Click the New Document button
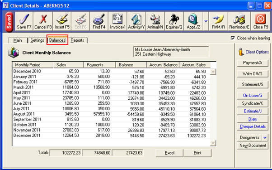 [x=253, y=146]
